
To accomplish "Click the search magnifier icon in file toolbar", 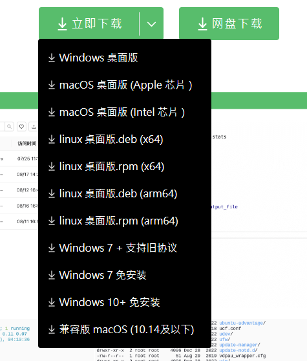I will (x=9, y=126).
